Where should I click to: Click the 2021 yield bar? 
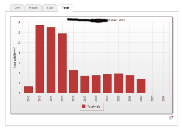(x=130, y=84)
